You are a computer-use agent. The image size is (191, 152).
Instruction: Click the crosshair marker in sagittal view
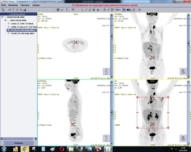(73, 124)
